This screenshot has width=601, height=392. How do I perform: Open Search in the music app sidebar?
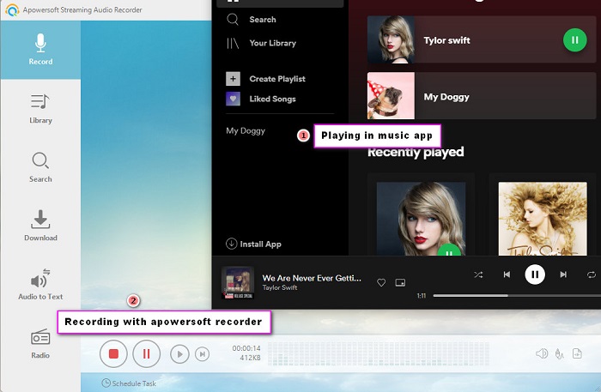252,19
